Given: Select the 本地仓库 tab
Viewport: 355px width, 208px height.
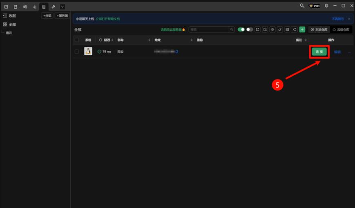Looking at the screenshot, I should (x=319, y=29).
